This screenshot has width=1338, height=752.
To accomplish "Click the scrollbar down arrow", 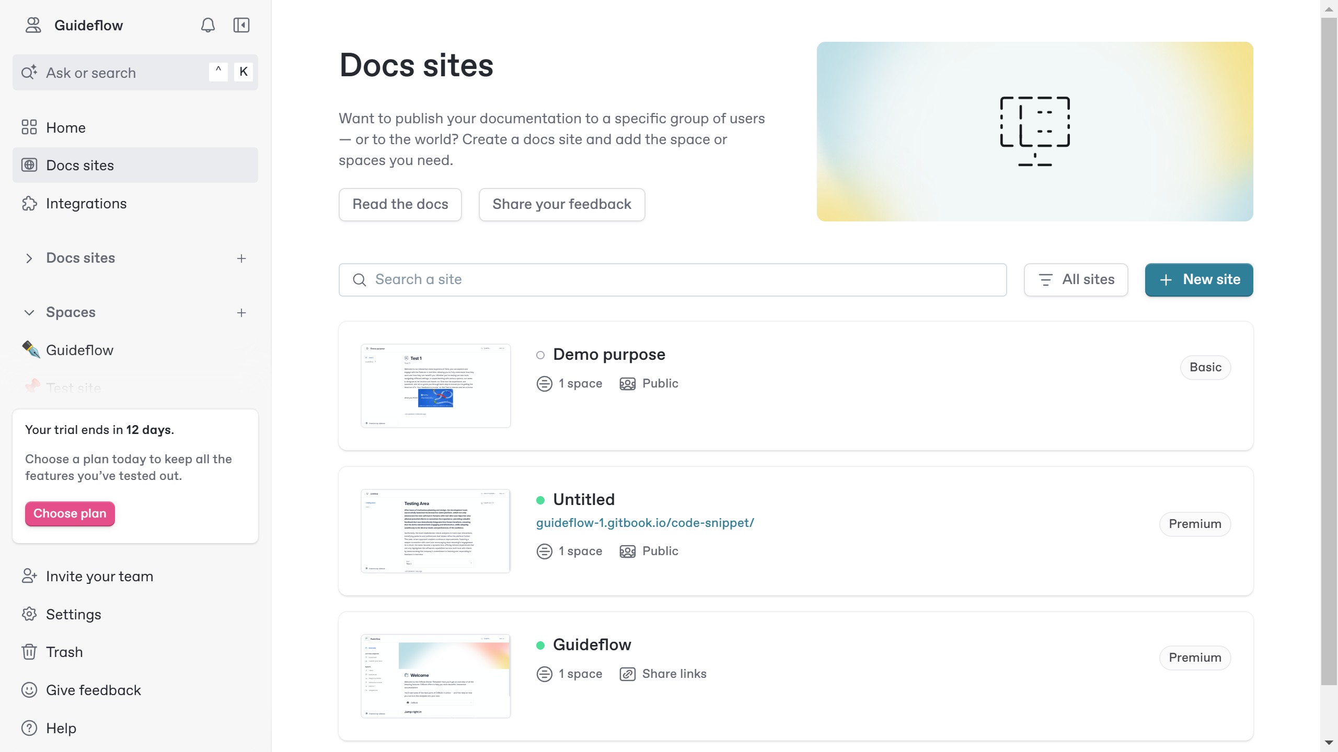I will click(1329, 742).
